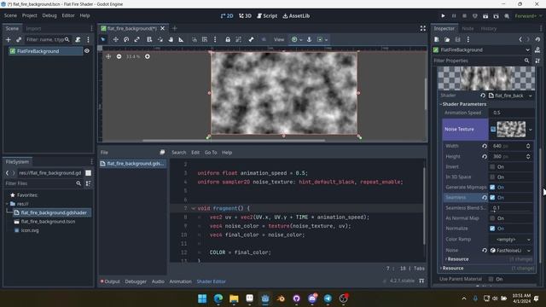Click the pause running project icon

point(454,15)
